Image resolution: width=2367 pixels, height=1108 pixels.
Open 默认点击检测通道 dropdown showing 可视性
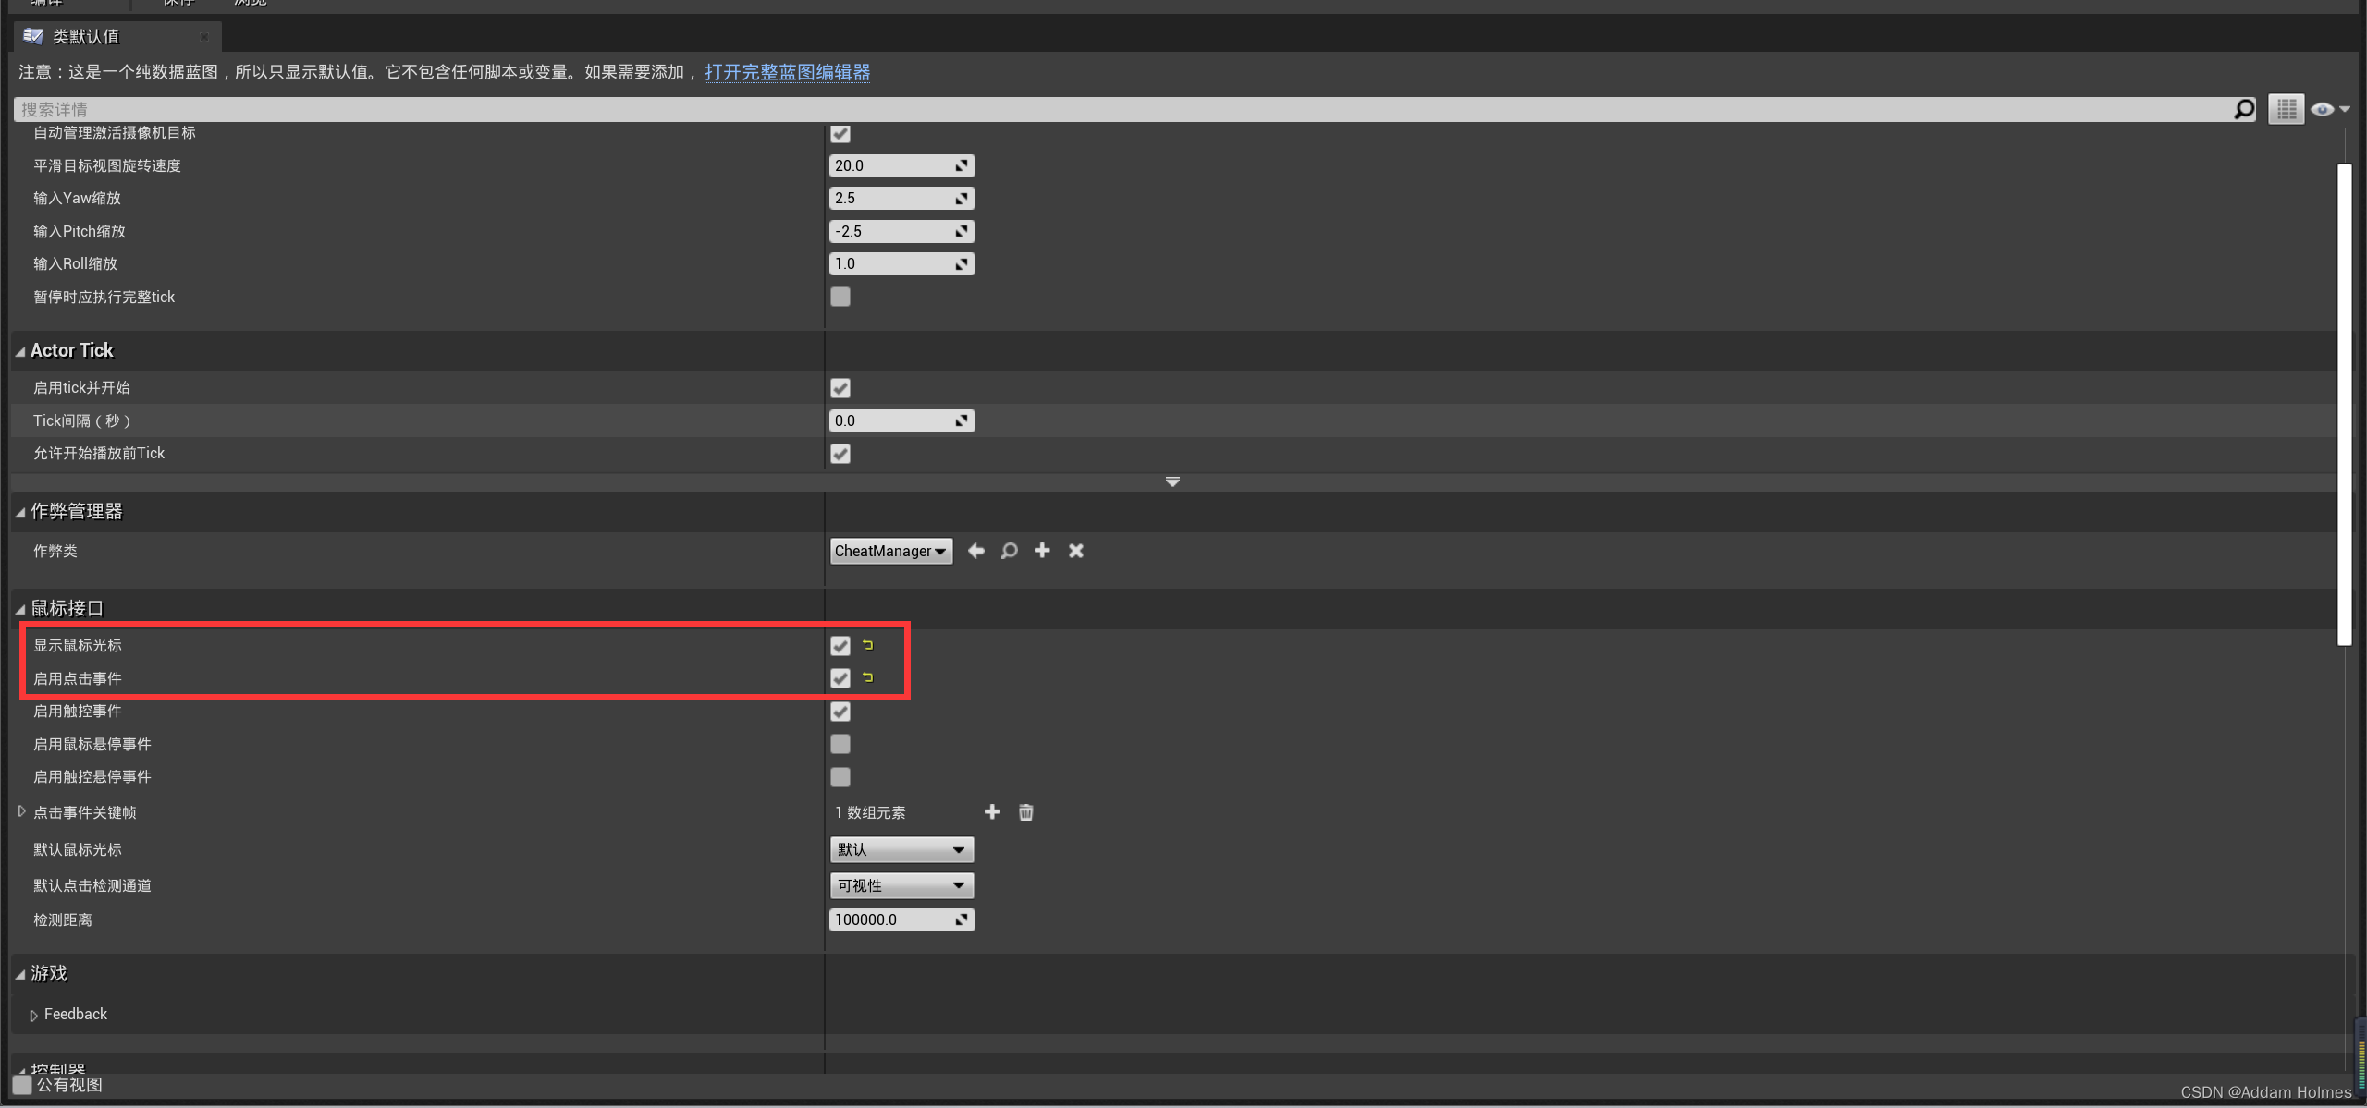[x=901, y=885]
